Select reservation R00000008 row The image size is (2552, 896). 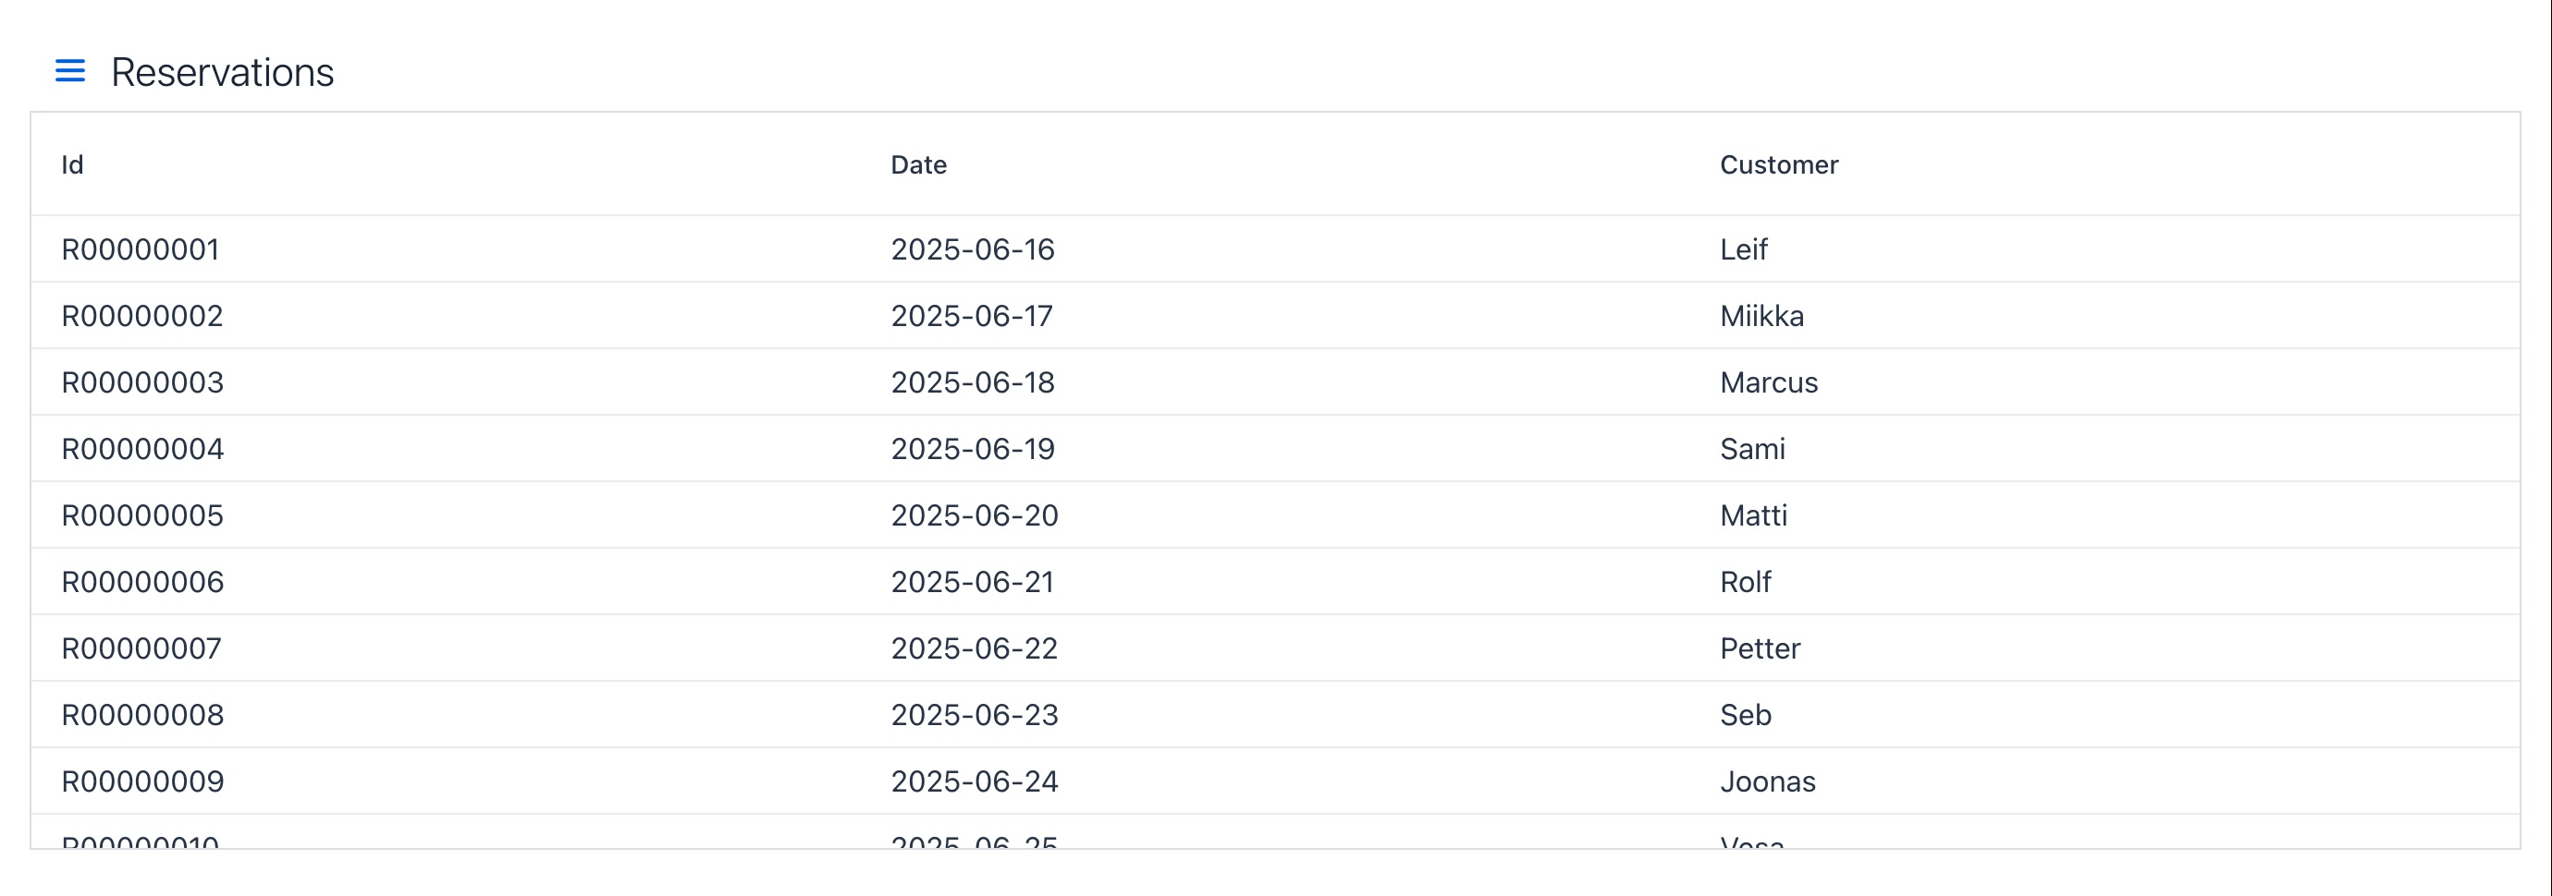pos(1275,715)
